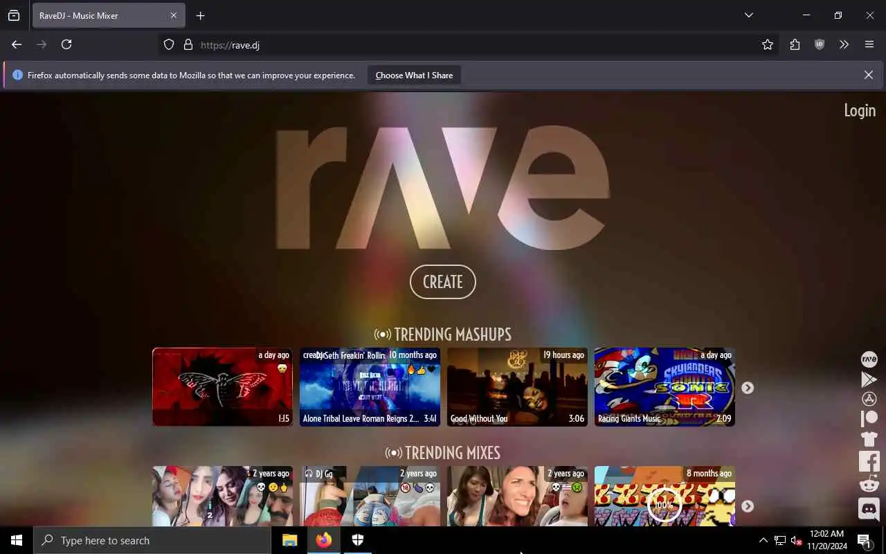Image resolution: width=886 pixels, height=554 pixels.
Task: Click the site padlock security icon
Action: tap(188, 45)
